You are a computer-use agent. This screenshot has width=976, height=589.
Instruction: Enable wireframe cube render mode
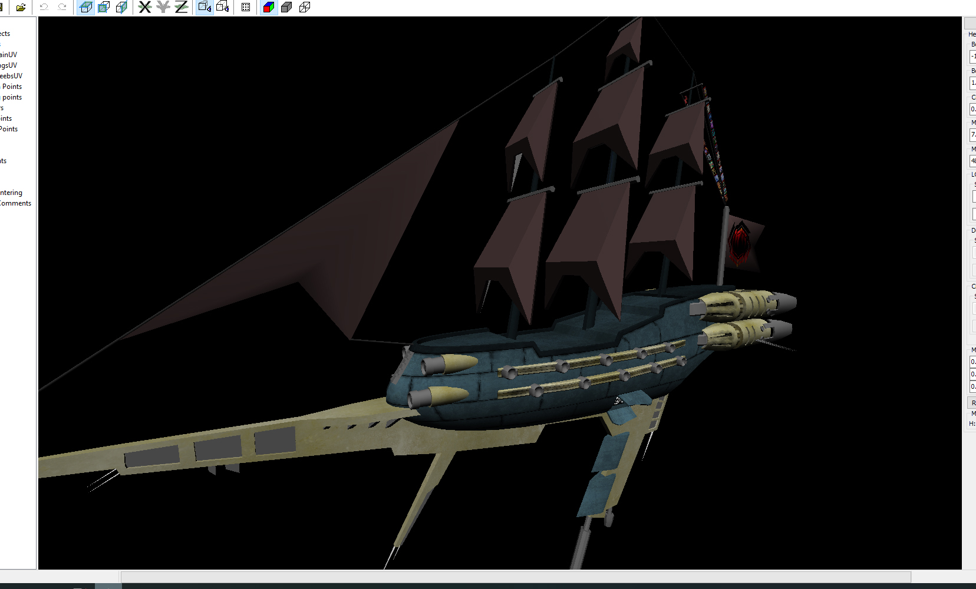(x=305, y=7)
